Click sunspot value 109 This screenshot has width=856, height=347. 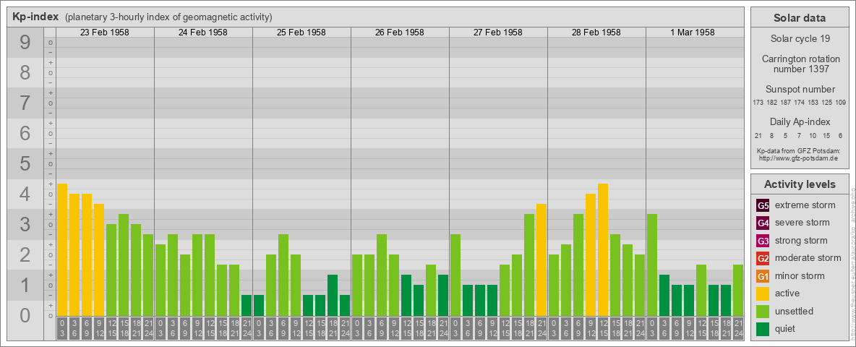click(x=841, y=103)
